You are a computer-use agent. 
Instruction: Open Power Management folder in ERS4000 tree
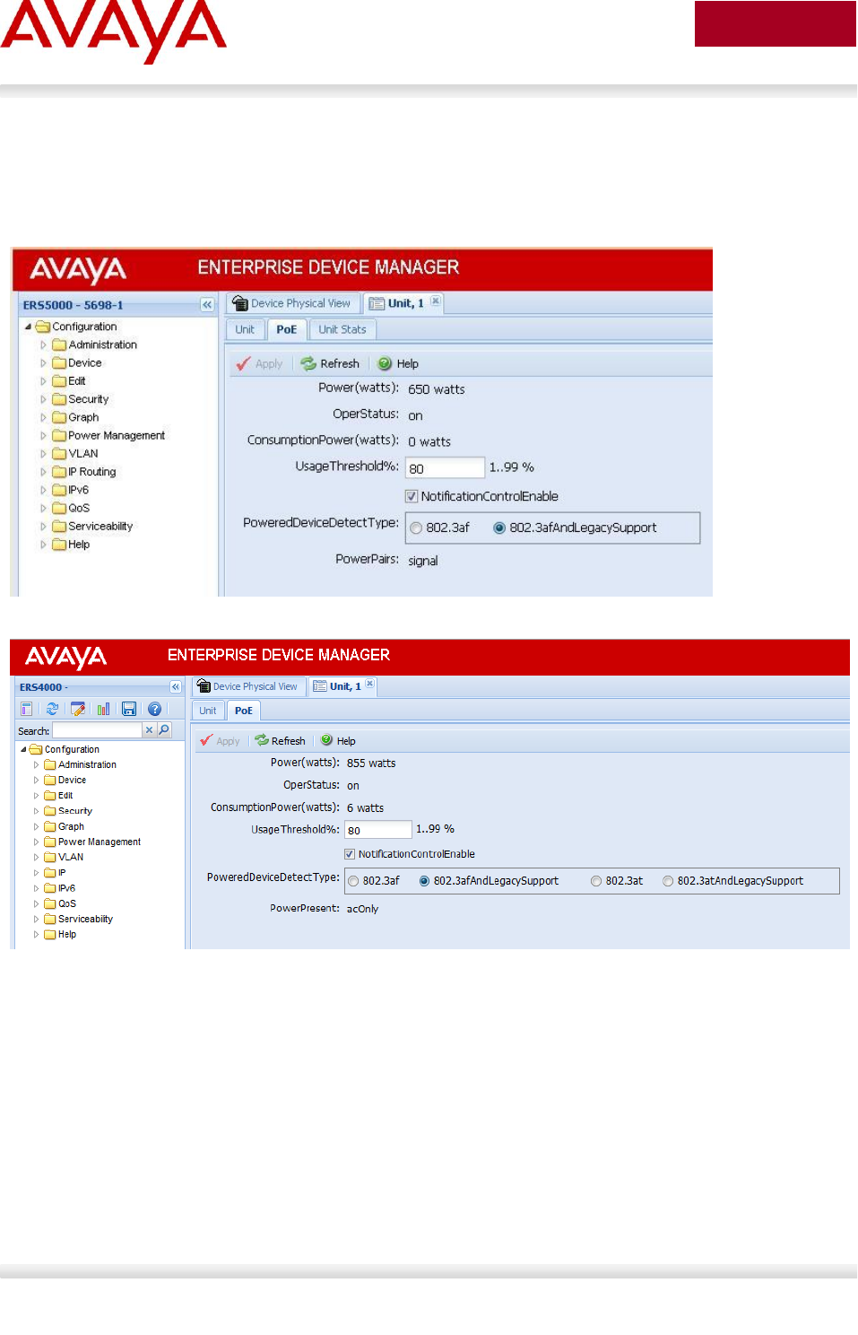point(92,842)
